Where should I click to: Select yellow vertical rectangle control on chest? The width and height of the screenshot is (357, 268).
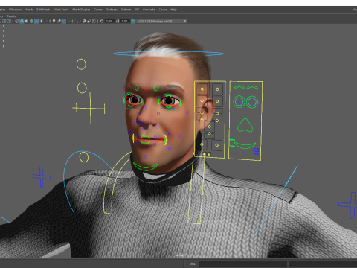[196, 191]
